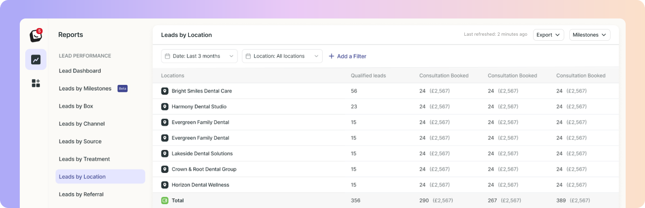The width and height of the screenshot is (645, 208).
Task: Click total consultation booked value 267
Action: (493, 200)
